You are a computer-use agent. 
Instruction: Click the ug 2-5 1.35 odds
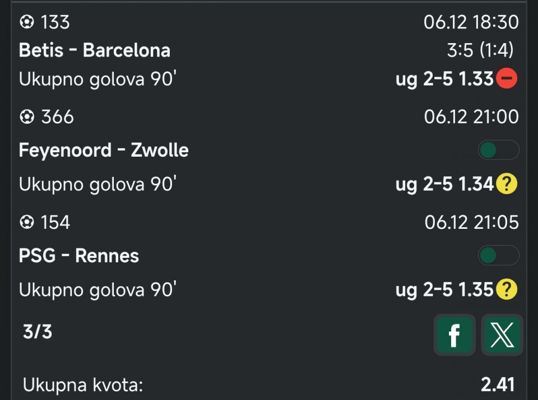(444, 289)
